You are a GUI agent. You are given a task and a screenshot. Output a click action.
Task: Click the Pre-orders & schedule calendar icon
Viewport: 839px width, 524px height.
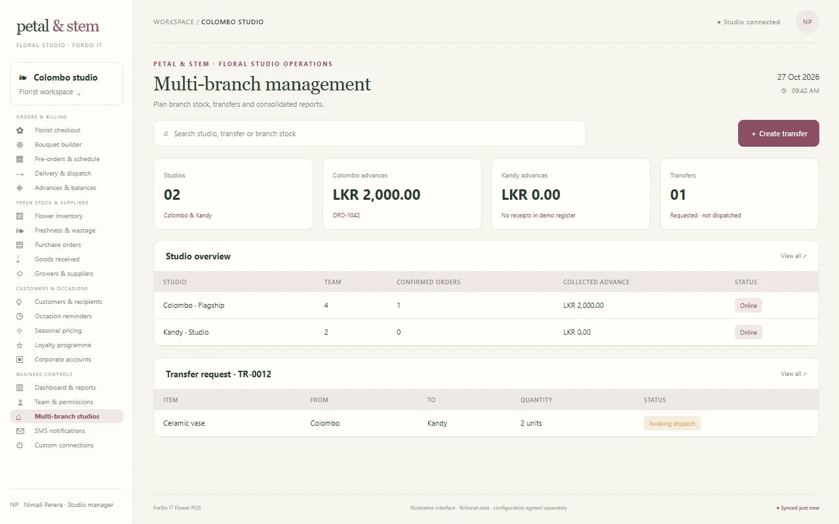pyautogui.click(x=20, y=159)
